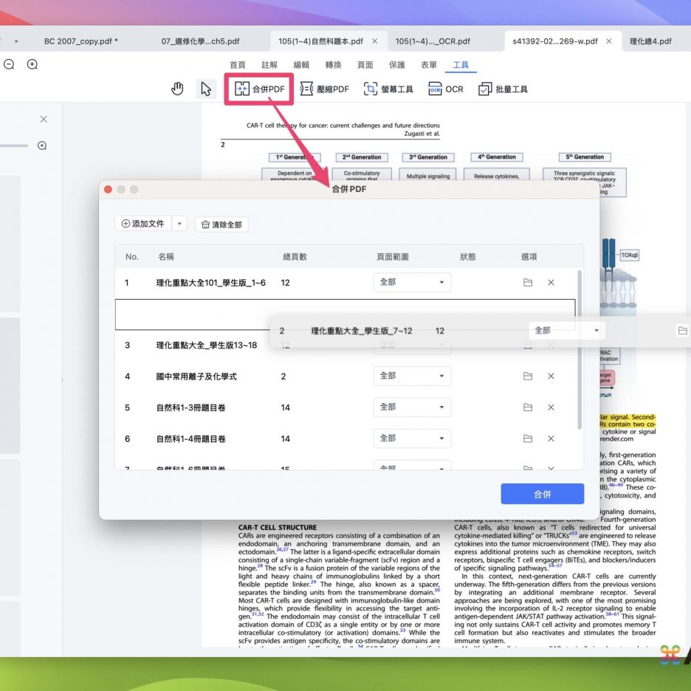
Task: Zoom in using the plus magnifier
Action: click(32, 64)
